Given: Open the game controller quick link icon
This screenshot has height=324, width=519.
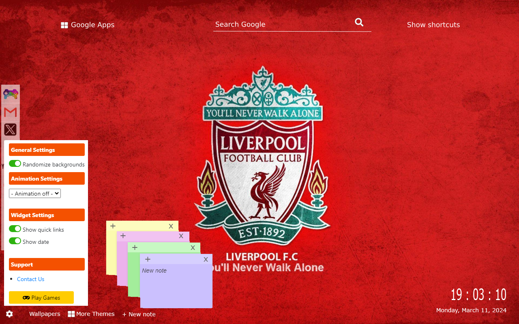Looking at the screenshot, I should click(x=11, y=94).
